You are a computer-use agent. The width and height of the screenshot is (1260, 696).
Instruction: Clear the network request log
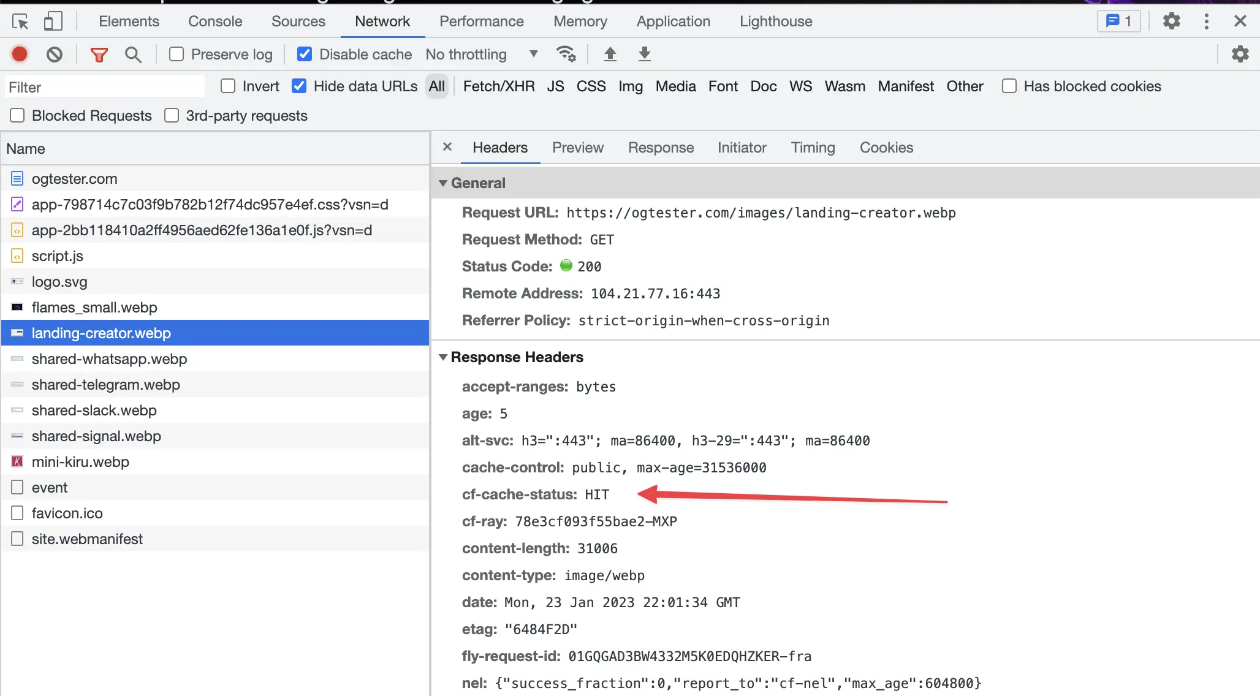[x=55, y=54]
